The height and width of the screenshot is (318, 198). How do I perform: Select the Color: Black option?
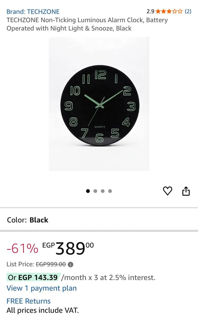(28, 220)
